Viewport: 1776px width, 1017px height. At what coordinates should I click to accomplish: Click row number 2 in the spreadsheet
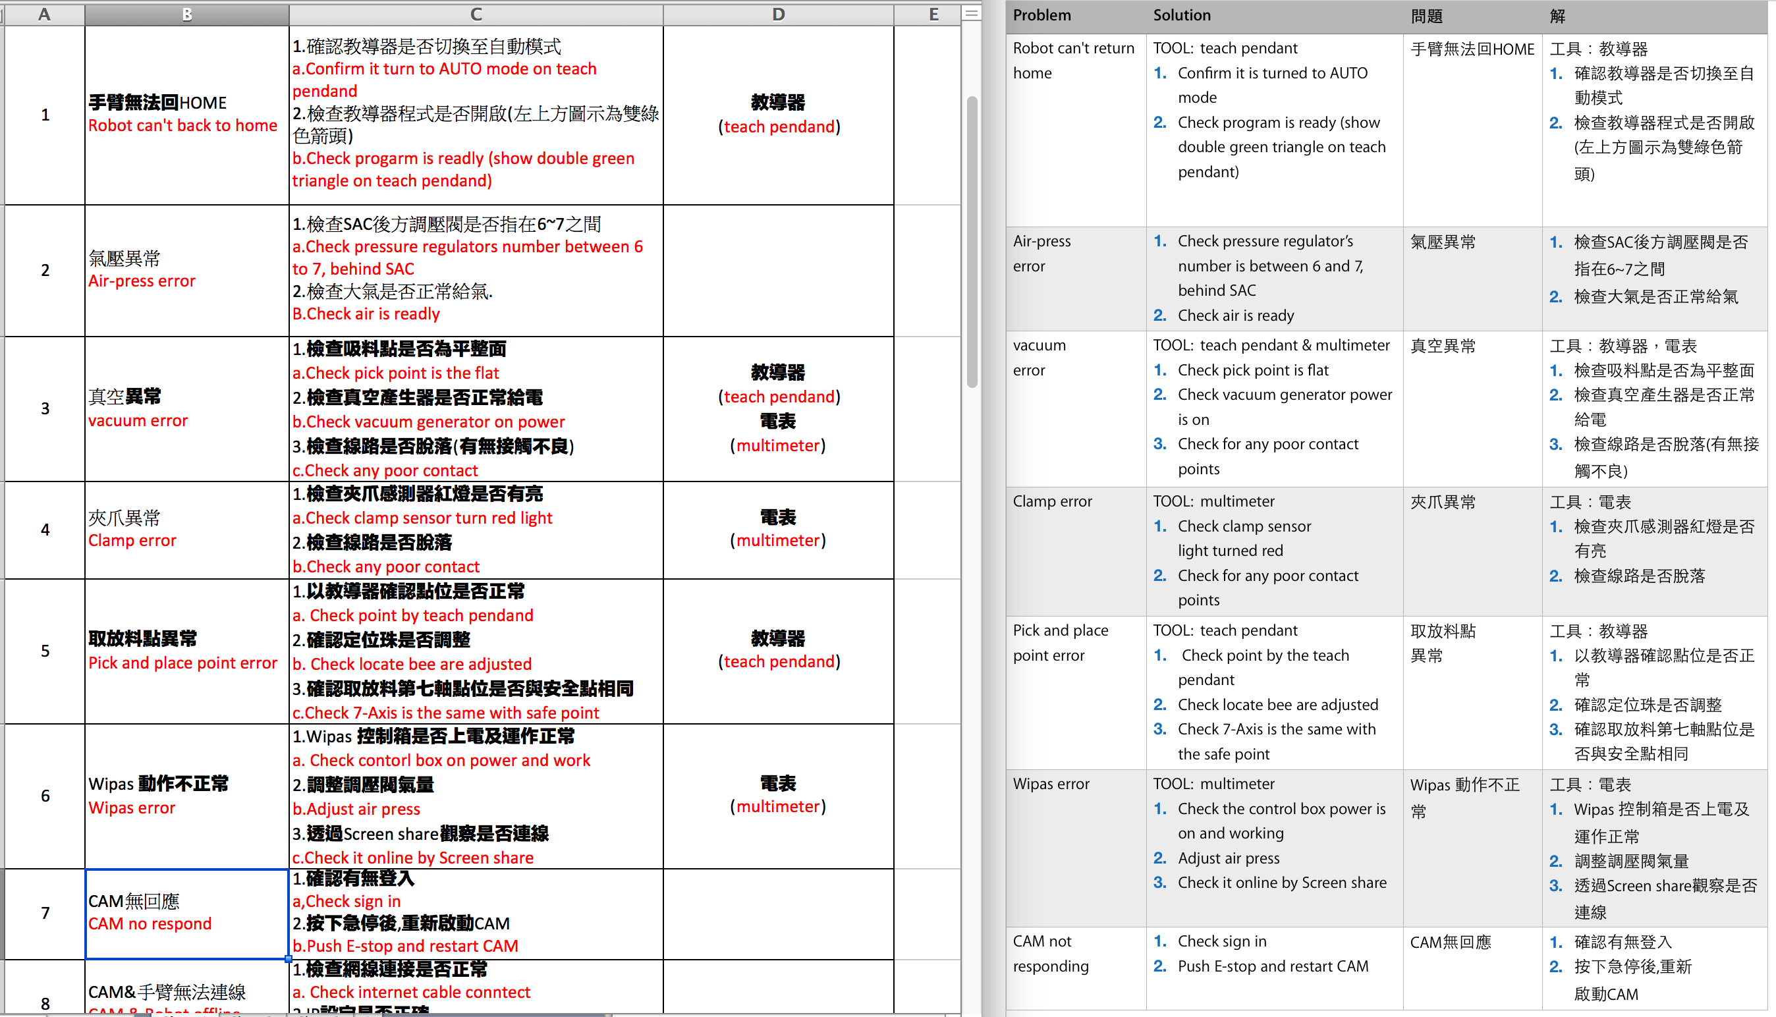click(45, 270)
